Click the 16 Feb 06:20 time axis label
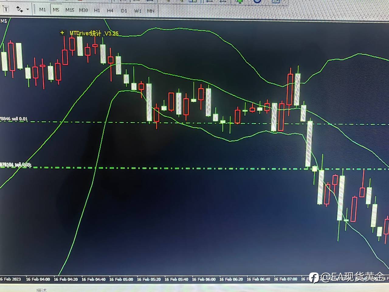The width and height of the screenshot is (389, 292). pyautogui.click(x=231, y=279)
